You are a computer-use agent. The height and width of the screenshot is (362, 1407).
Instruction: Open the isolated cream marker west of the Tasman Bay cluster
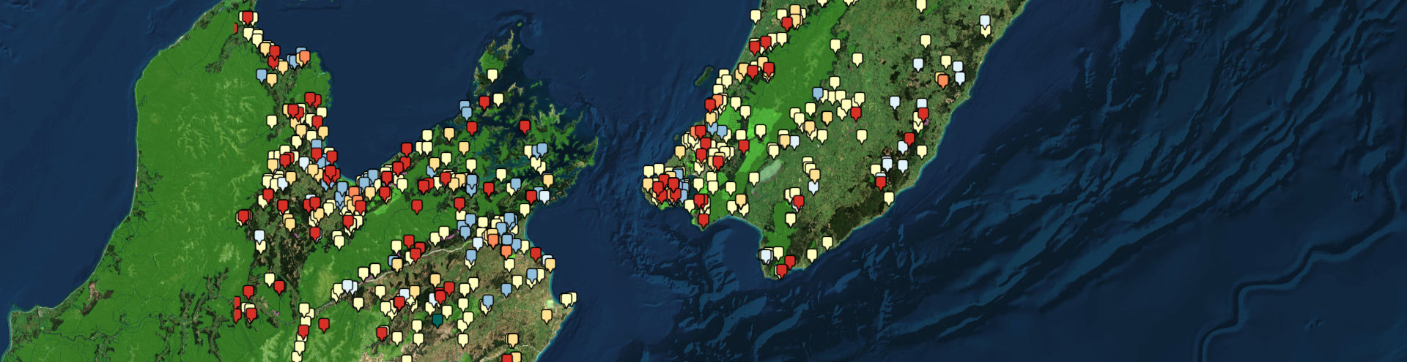[272, 121]
